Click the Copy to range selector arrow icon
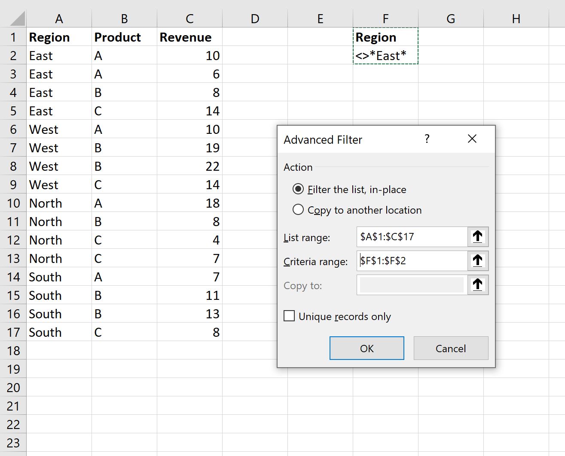Image resolution: width=565 pixels, height=456 pixels. click(x=477, y=284)
